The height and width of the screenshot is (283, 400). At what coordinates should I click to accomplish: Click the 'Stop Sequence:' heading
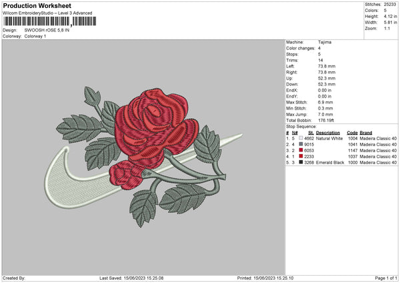click(301, 127)
